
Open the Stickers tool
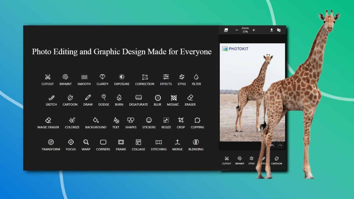click(149, 120)
